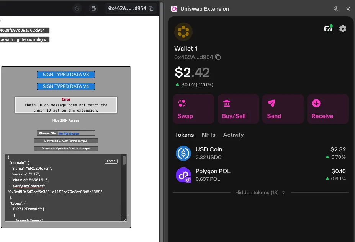The height and width of the screenshot is (242, 355).
Task: Download the ERC20 Permit sample
Action: (65, 140)
